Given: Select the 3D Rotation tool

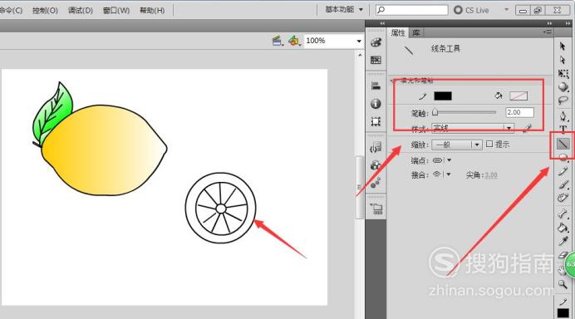Looking at the screenshot, I should (x=563, y=87).
